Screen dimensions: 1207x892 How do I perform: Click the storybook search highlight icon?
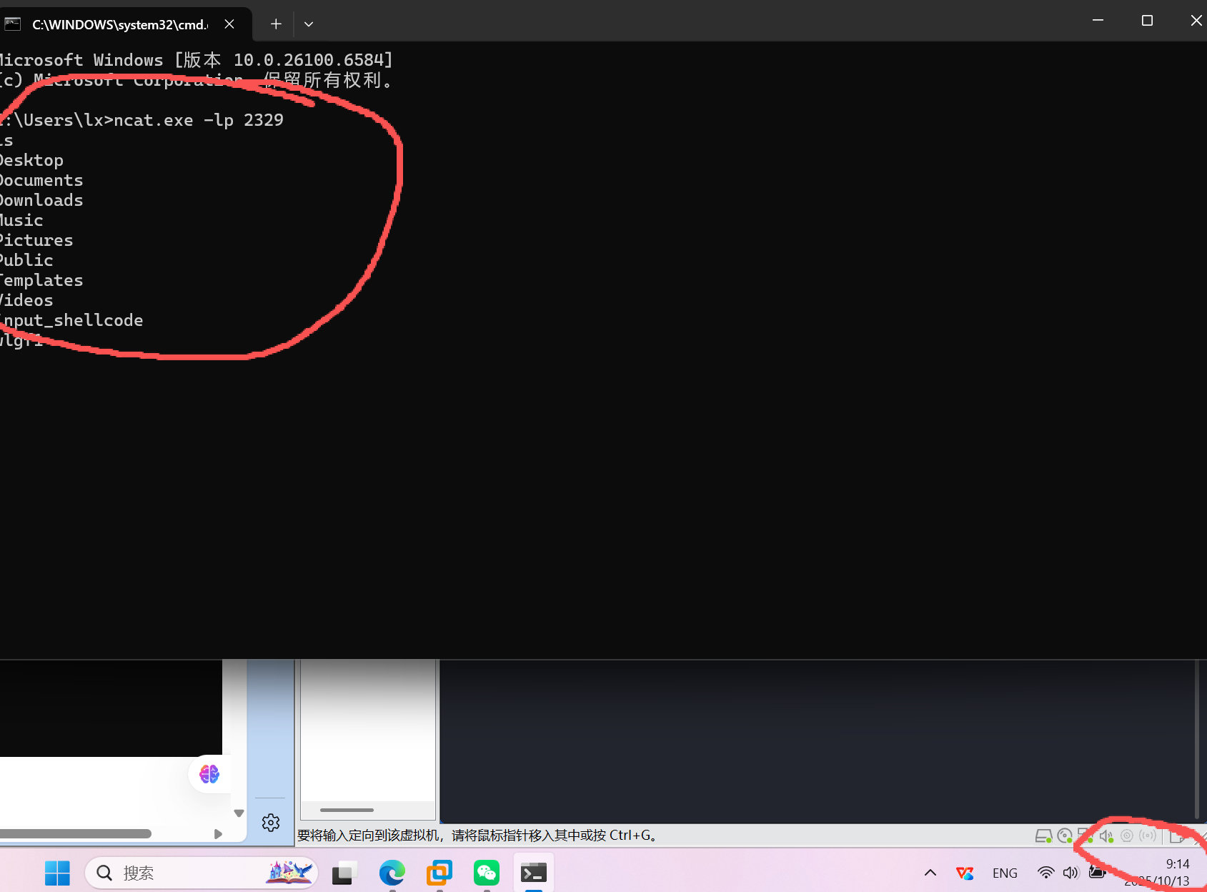289,872
